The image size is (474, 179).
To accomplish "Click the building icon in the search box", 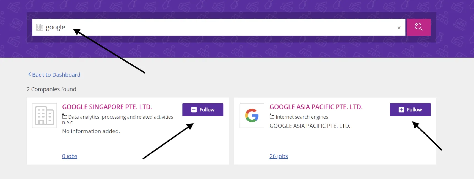I will click(40, 27).
